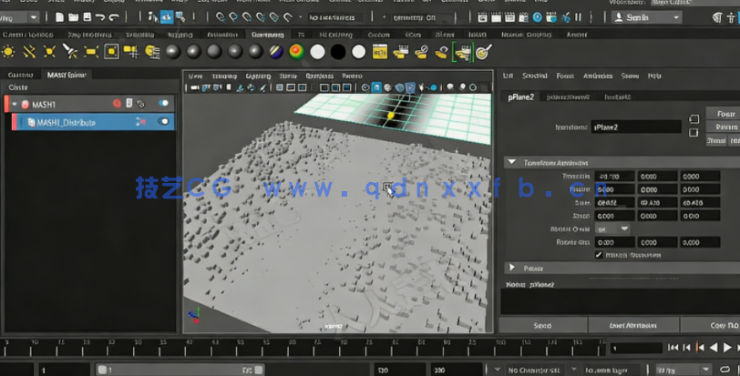Click the ambient light sun icon on shelf

click(9, 52)
